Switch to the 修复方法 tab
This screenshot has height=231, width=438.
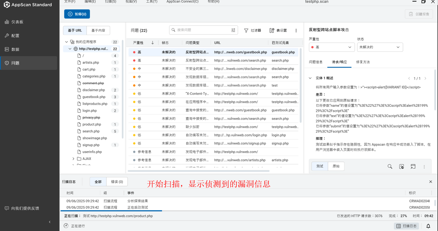363,62
